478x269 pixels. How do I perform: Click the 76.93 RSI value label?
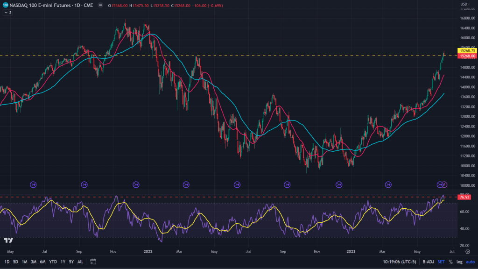[464, 198]
